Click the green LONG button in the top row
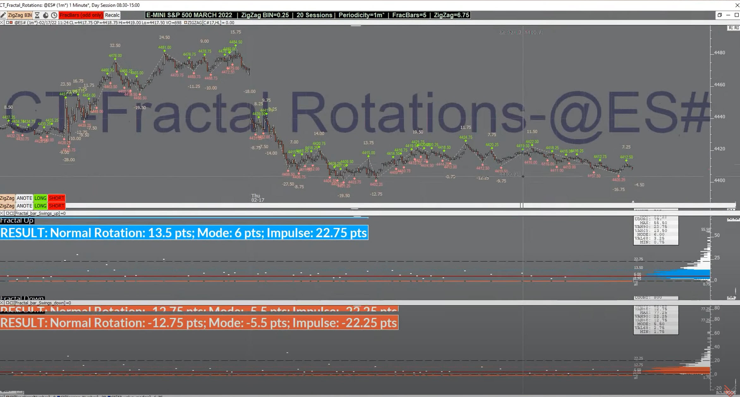740x397 pixels. 40,198
